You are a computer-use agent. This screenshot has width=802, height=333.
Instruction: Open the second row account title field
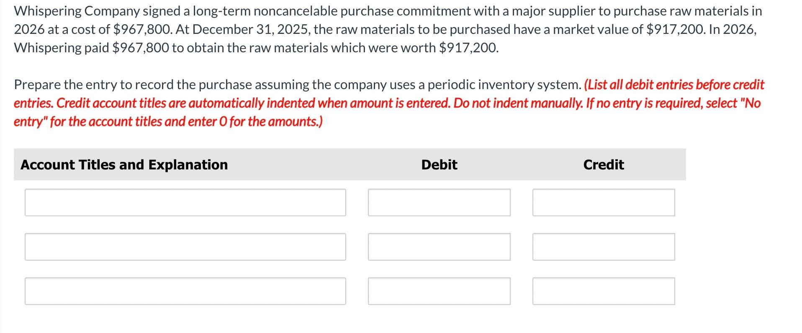tap(185, 247)
